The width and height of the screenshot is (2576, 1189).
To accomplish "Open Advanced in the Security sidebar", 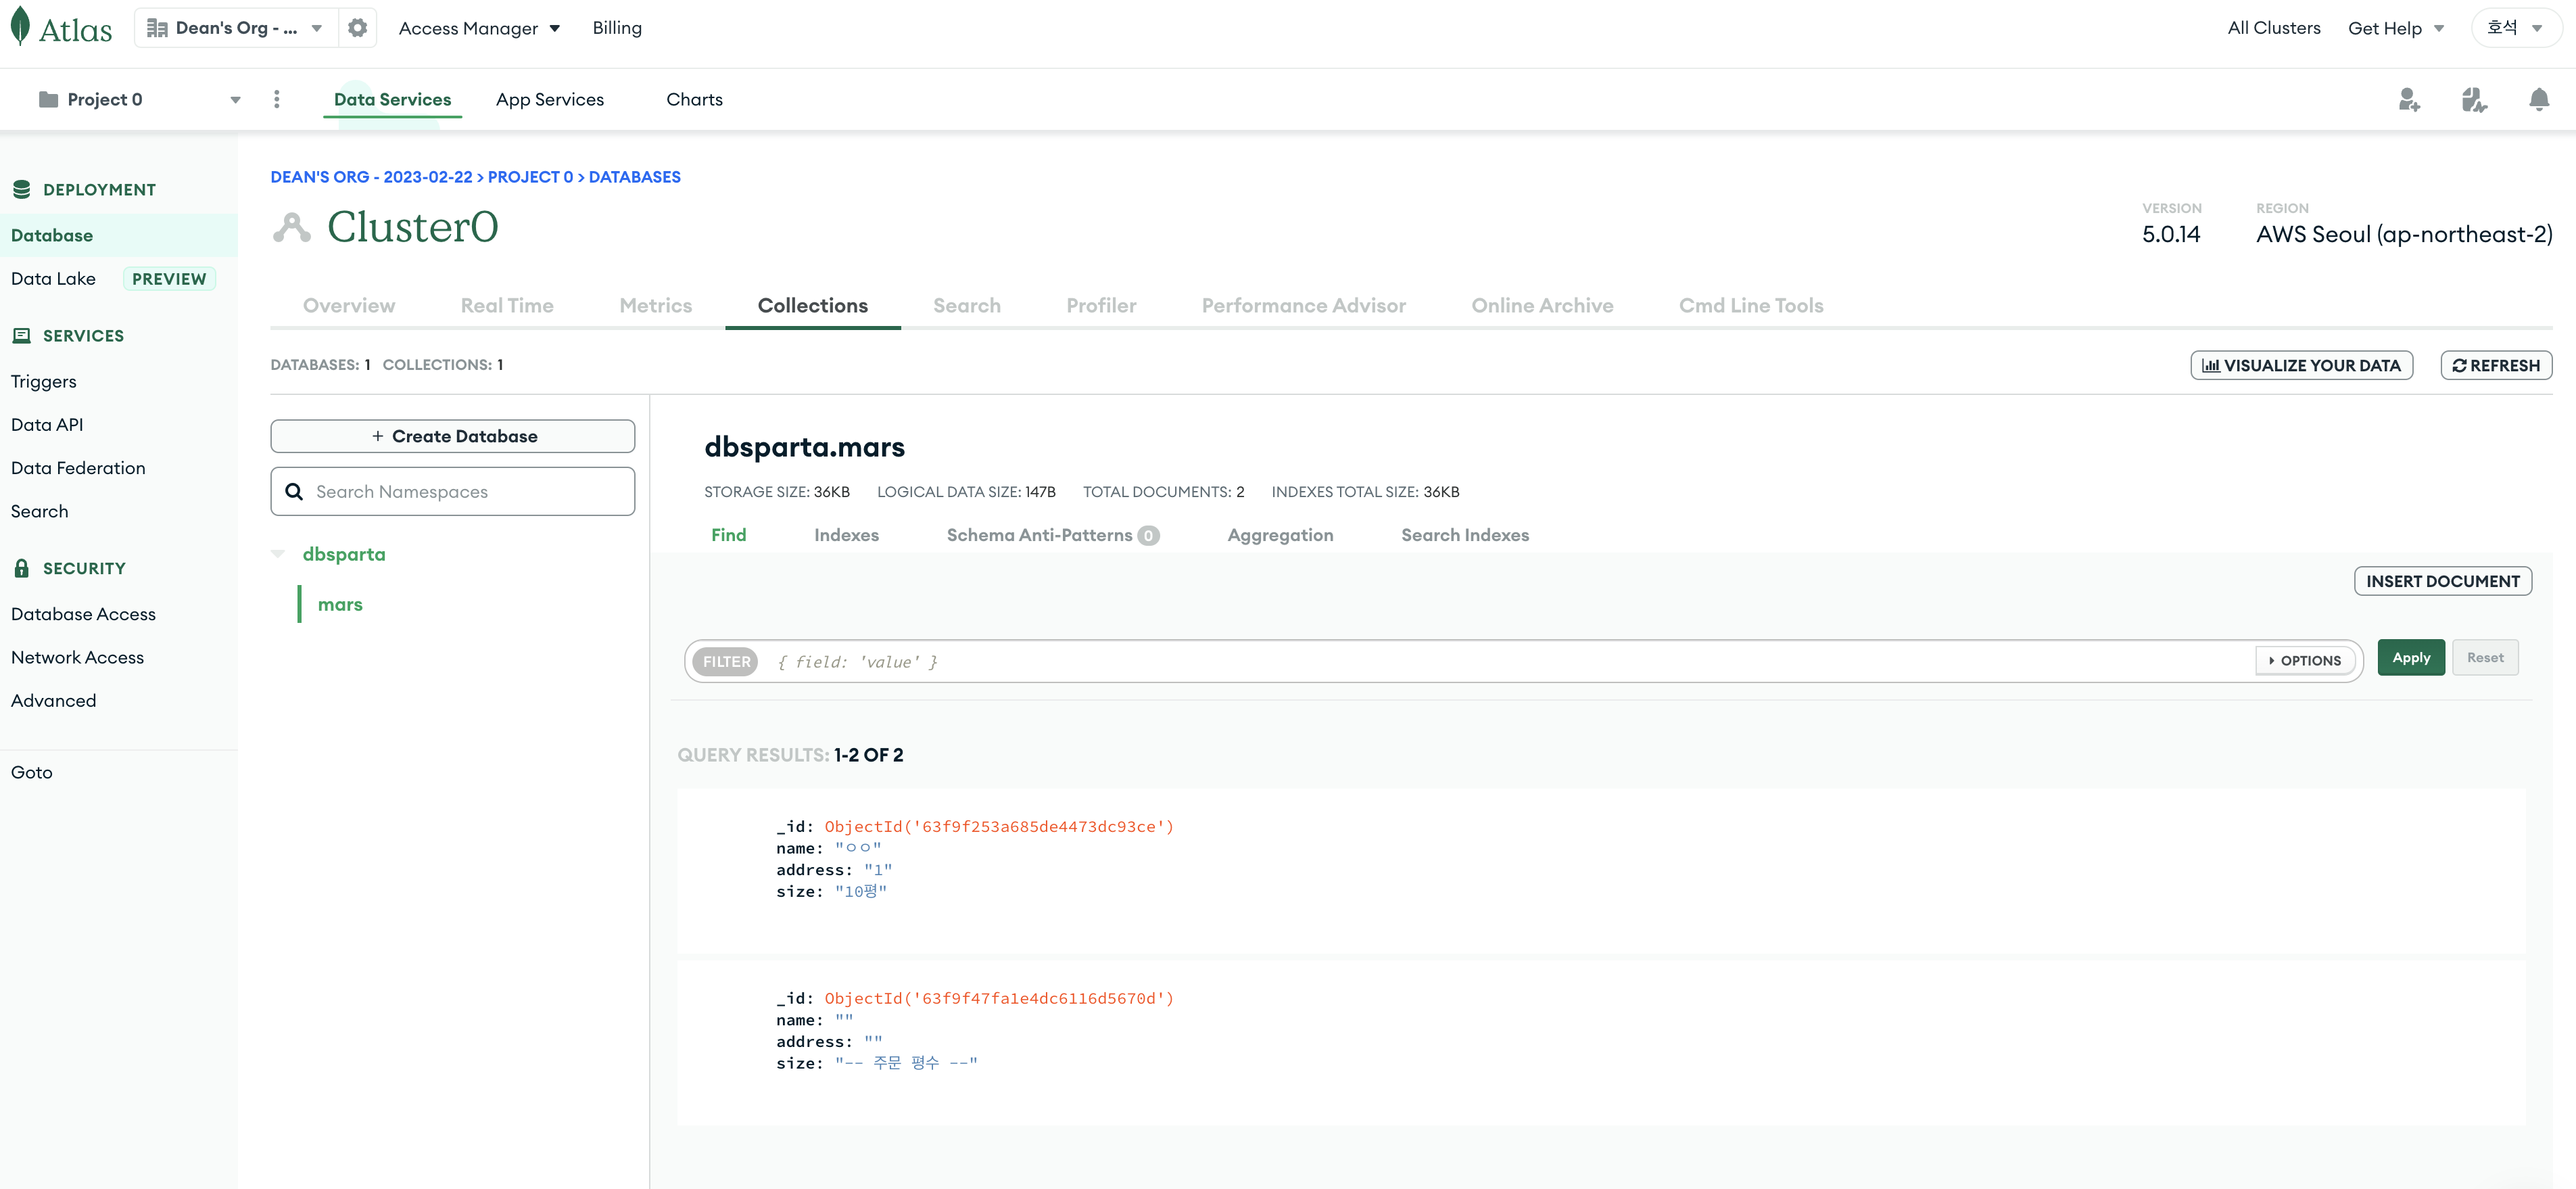I will (53, 700).
